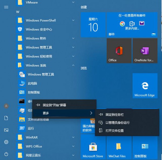Collapse Windows 系统 folder chevron
This screenshot has height=160, width=162.
tap(73, 65)
